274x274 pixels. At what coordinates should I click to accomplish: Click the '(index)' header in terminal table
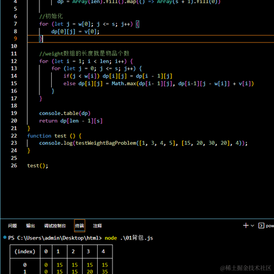(25, 251)
